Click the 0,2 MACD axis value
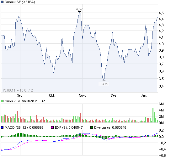171x158 pixels. tap(161, 130)
